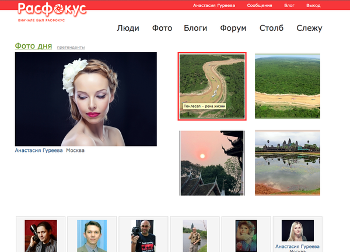The height and width of the screenshot is (252, 350).
Task: Open the woman's portrait photo of the day
Action: [x=86, y=99]
